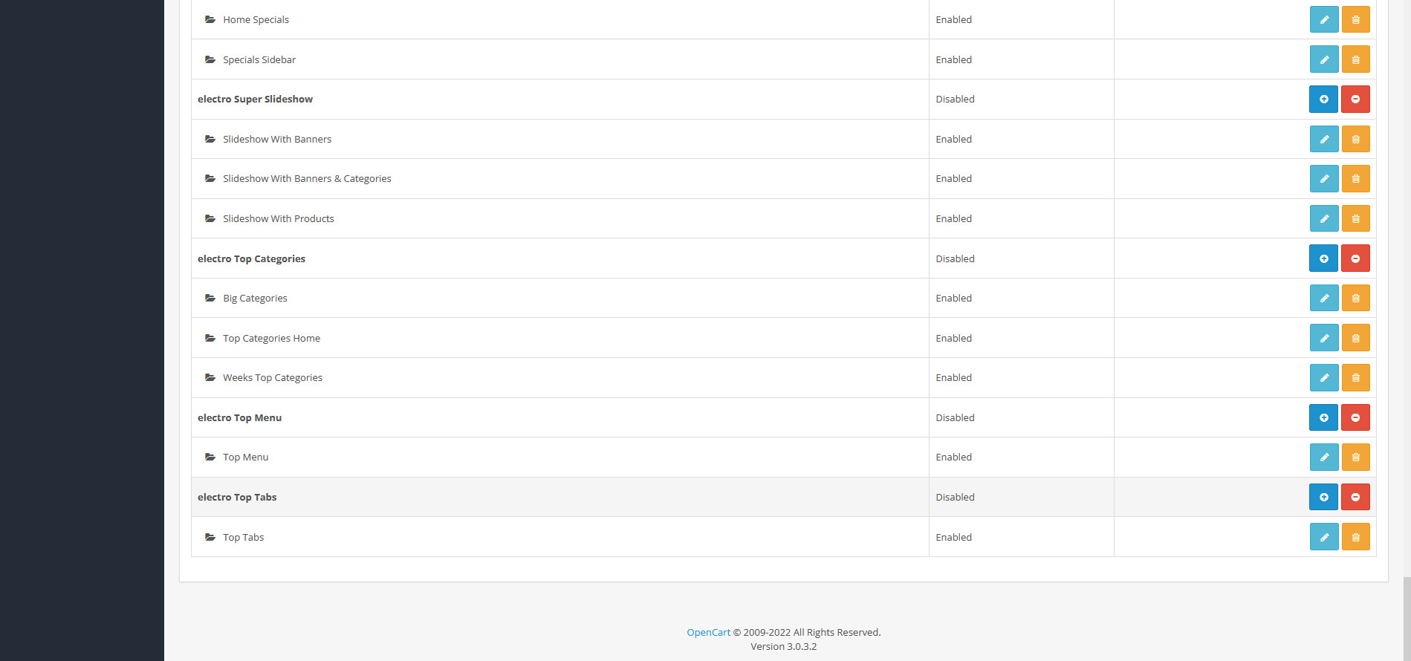Delete the Specials Sidebar module
The height and width of the screenshot is (661, 1411).
tap(1355, 59)
